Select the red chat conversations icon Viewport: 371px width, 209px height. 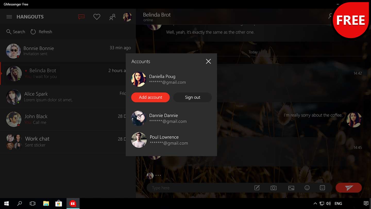pos(81,17)
